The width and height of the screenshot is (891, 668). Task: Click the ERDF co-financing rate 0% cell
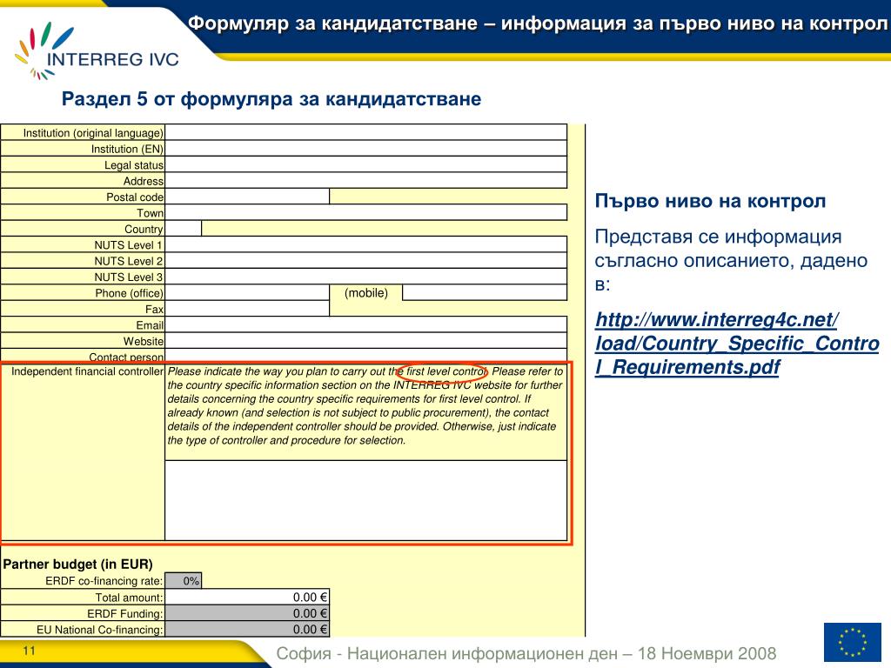click(x=184, y=580)
